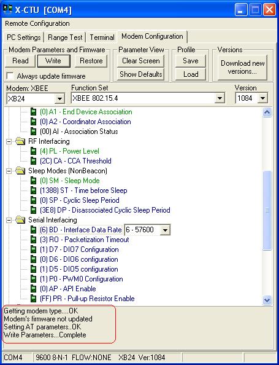The width and height of the screenshot is (279, 365).
Task: Click the DP Disassociated Cyclic Sleep icon
Action: 34,210
